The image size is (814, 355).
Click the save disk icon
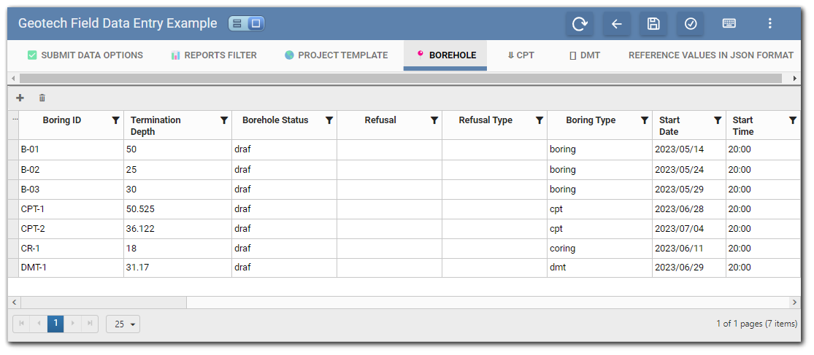pyautogui.click(x=653, y=24)
